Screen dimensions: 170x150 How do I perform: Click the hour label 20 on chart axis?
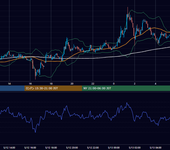72,84
